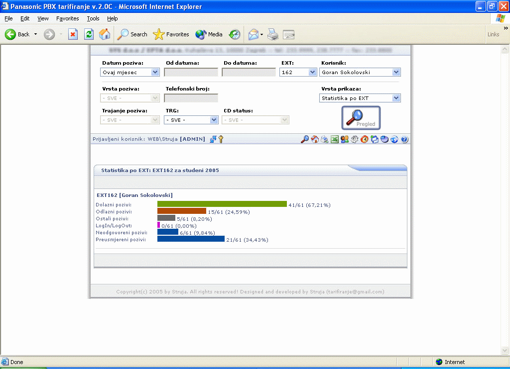Expand the Mail button dropdown arrow
This screenshot has width=510, height=369.
[261, 34]
